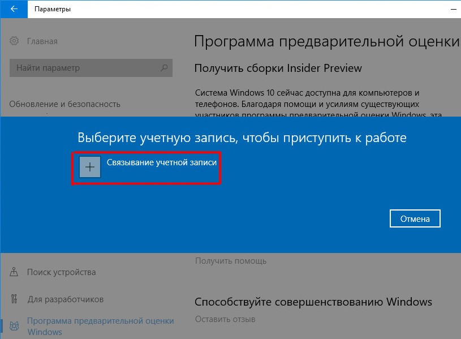Screen dimensions: 461x339
Task: Click the Отмена button
Action: (x=415, y=218)
